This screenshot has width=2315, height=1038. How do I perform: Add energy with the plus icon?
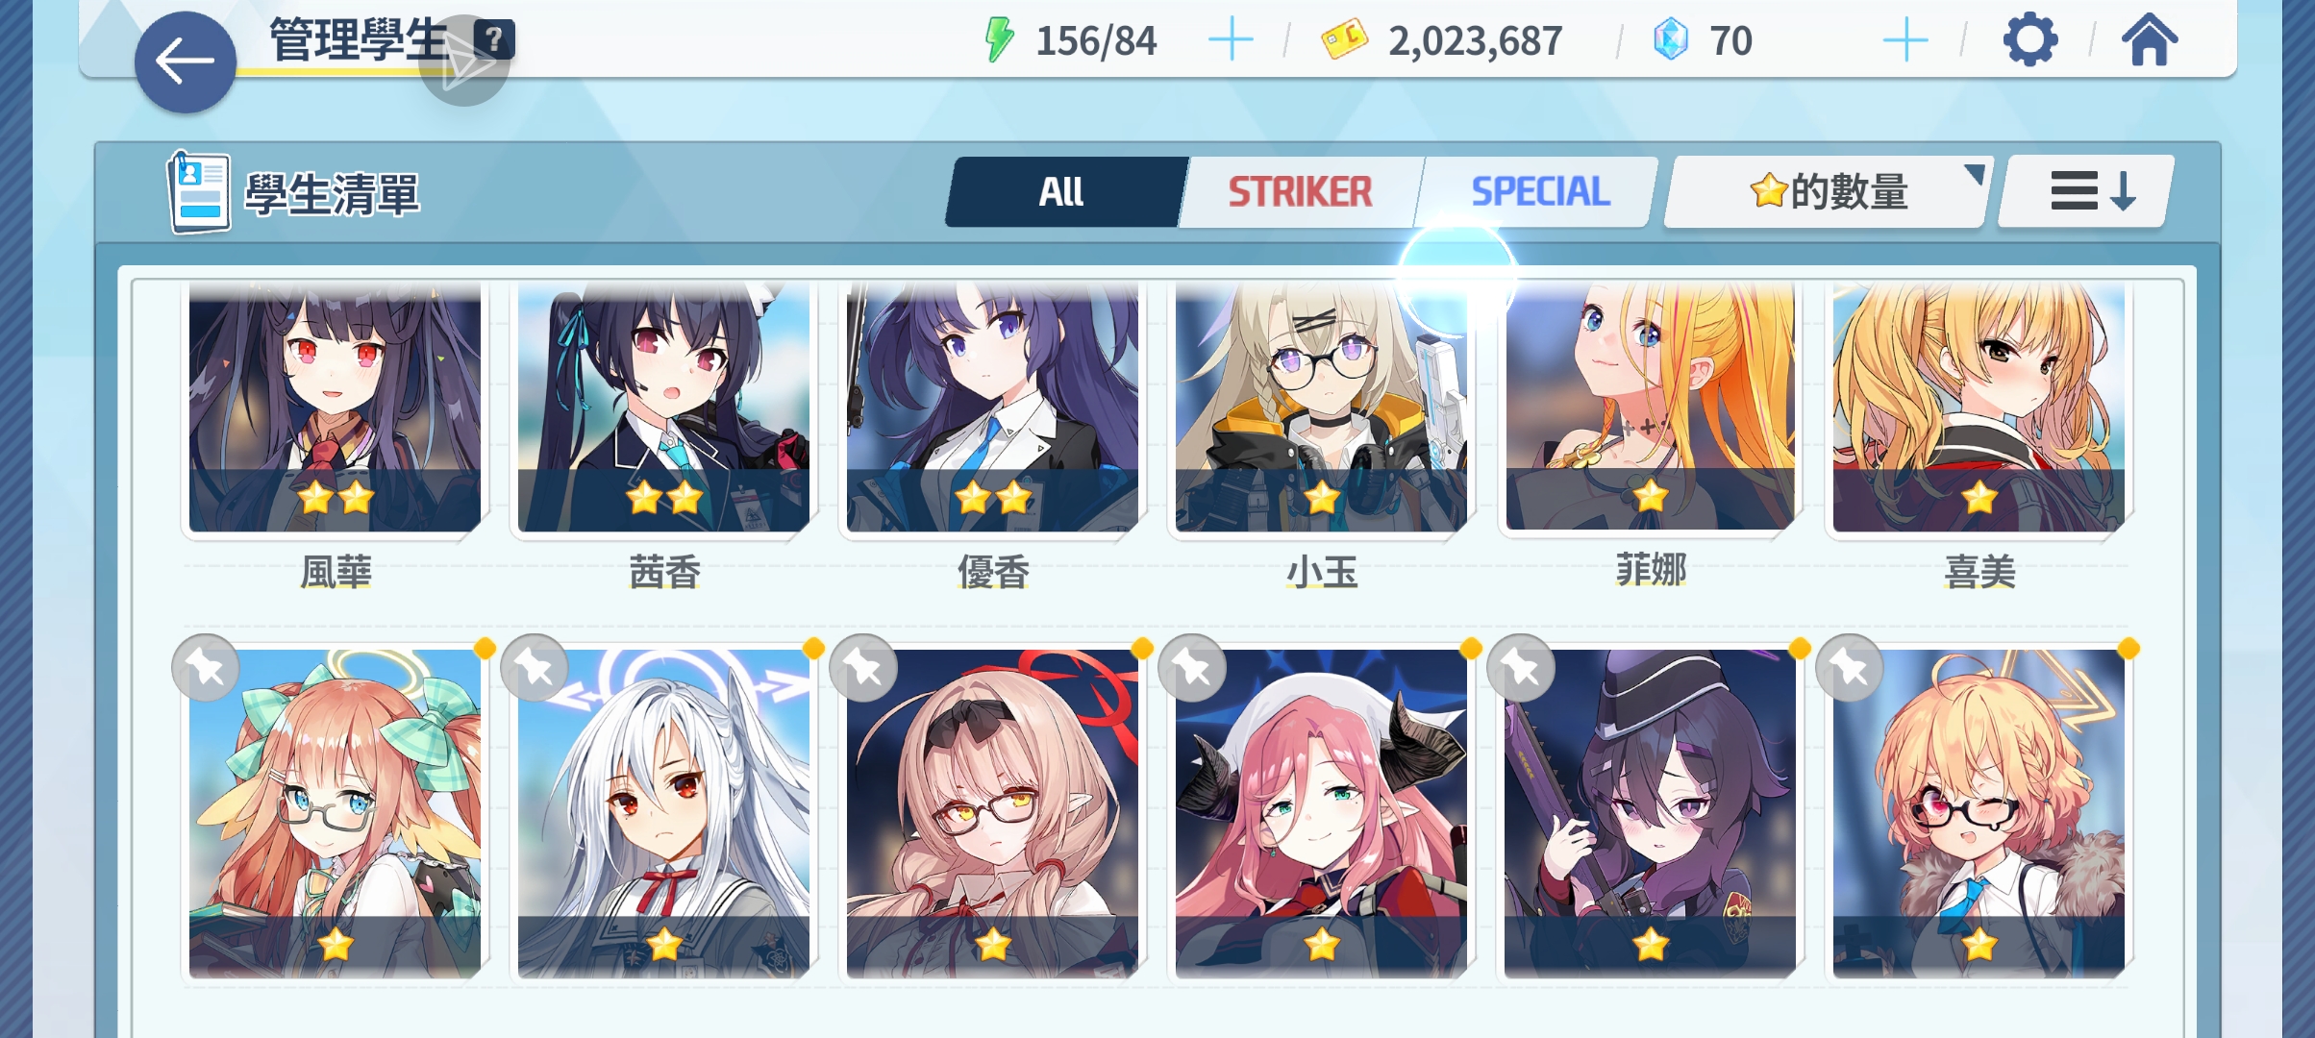click(1231, 40)
